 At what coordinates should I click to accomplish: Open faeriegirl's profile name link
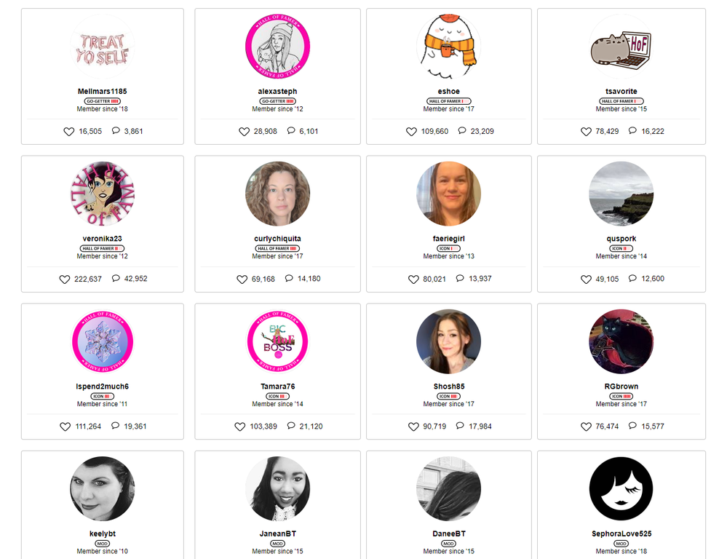(449, 239)
